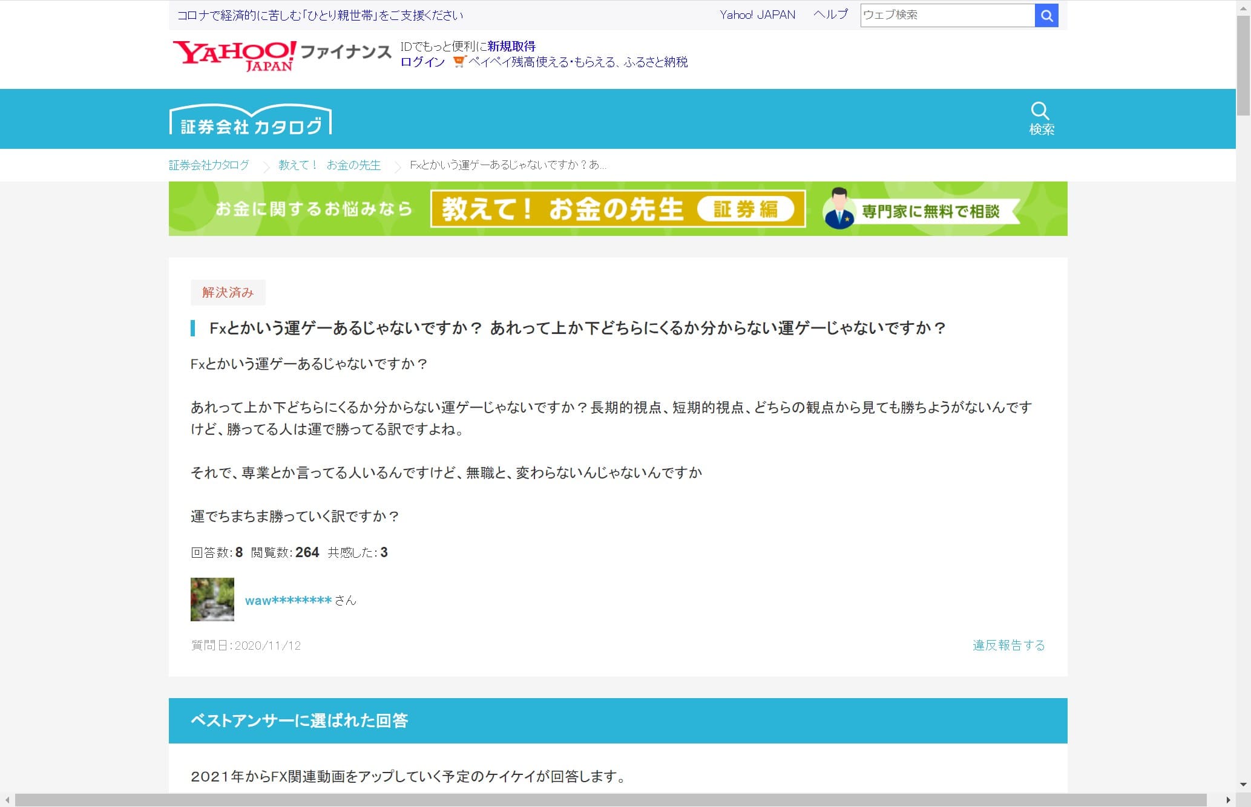
Task: Type in the ウェブ検索 input field
Action: coord(947,15)
